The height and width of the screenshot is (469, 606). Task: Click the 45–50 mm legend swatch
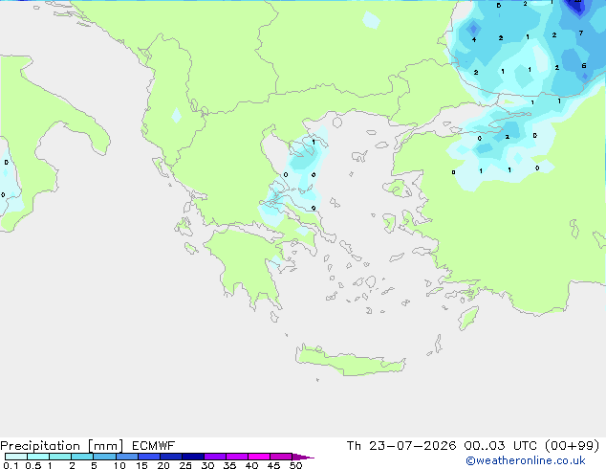pyautogui.click(x=281, y=457)
